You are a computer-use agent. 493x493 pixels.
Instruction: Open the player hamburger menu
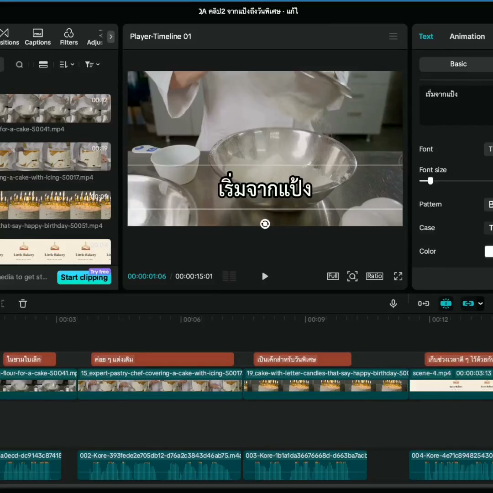point(393,36)
